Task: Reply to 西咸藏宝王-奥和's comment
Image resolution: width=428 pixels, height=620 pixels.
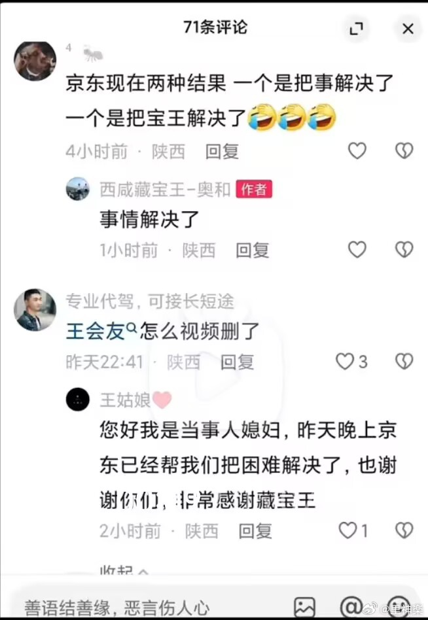Action: coord(253,250)
